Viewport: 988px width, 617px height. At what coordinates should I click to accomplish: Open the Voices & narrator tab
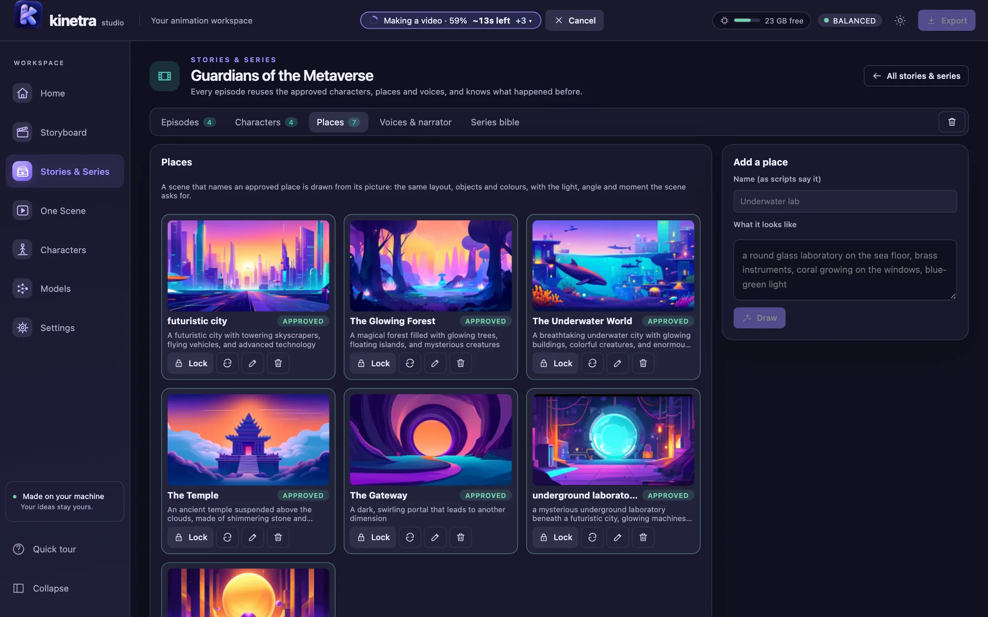[x=415, y=122]
